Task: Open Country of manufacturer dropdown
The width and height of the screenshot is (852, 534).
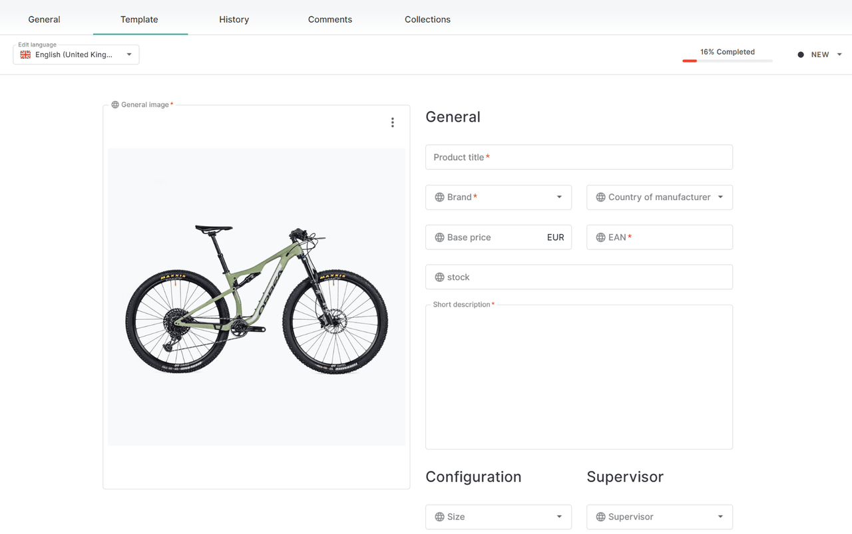Action: point(660,197)
